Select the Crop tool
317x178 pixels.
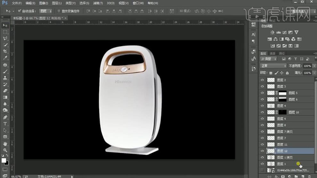[x=5, y=51]
